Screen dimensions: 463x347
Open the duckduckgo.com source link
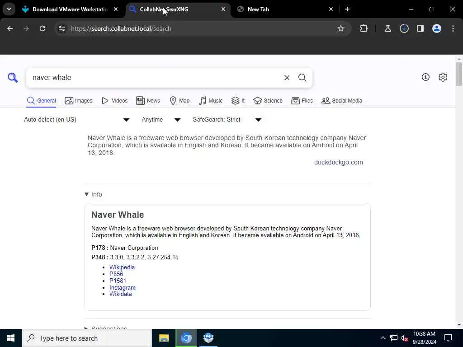click(338, 162)
